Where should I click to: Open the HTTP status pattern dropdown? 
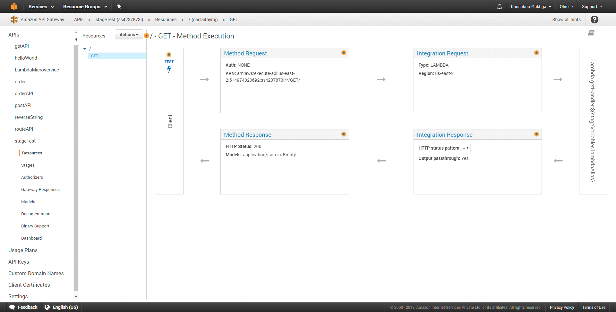466,148
